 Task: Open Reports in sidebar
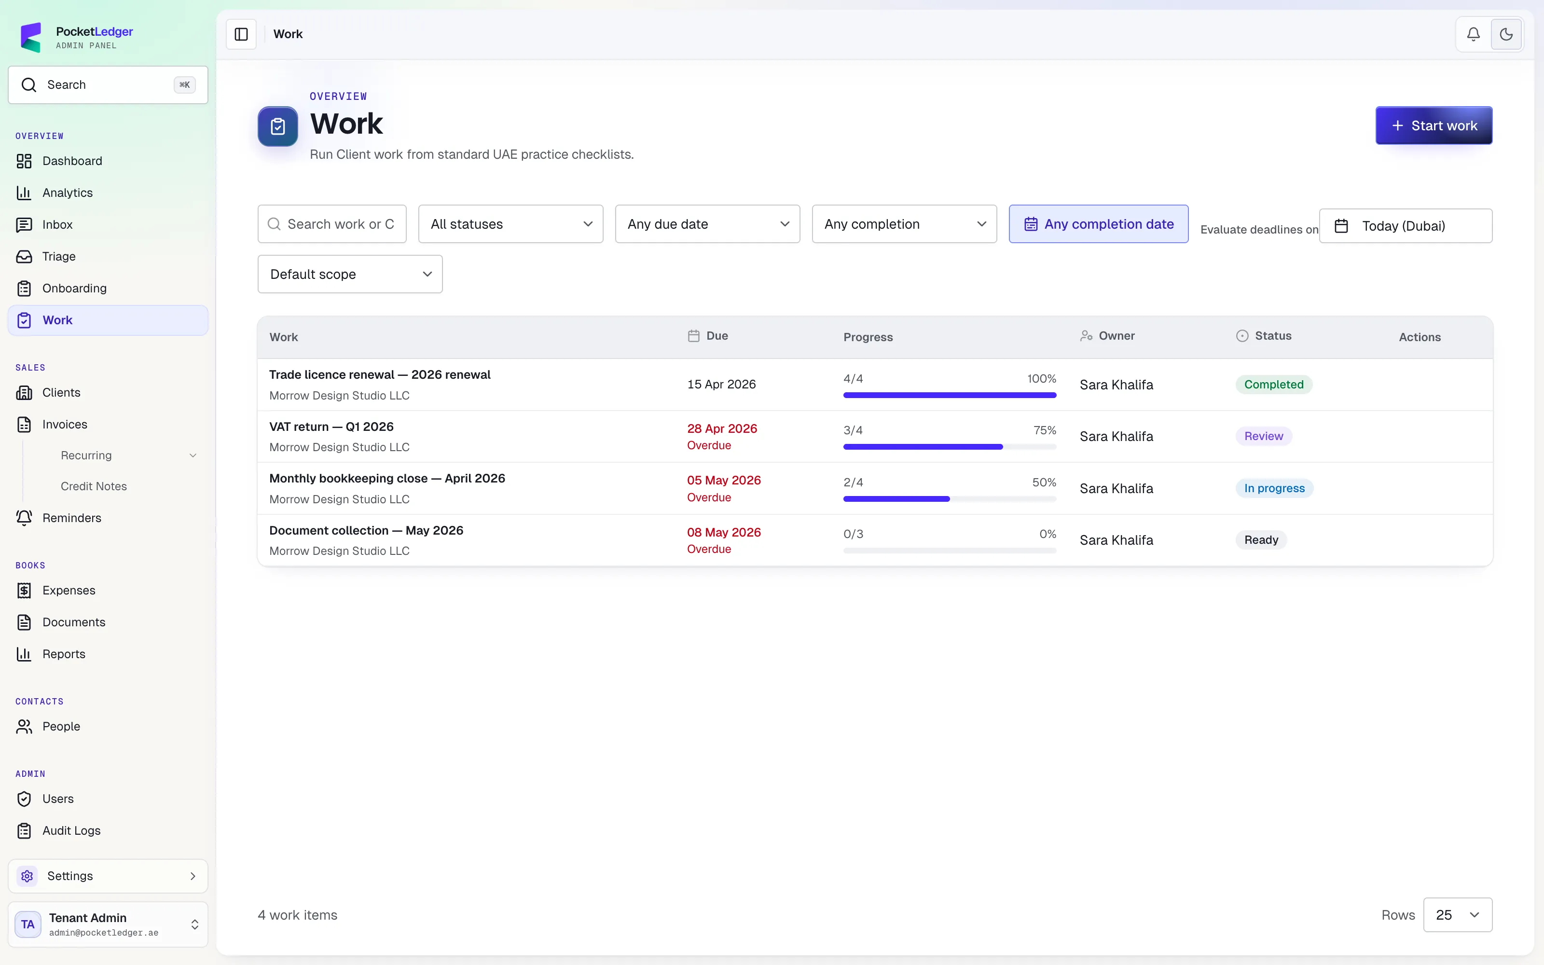[x=108, y=654]
